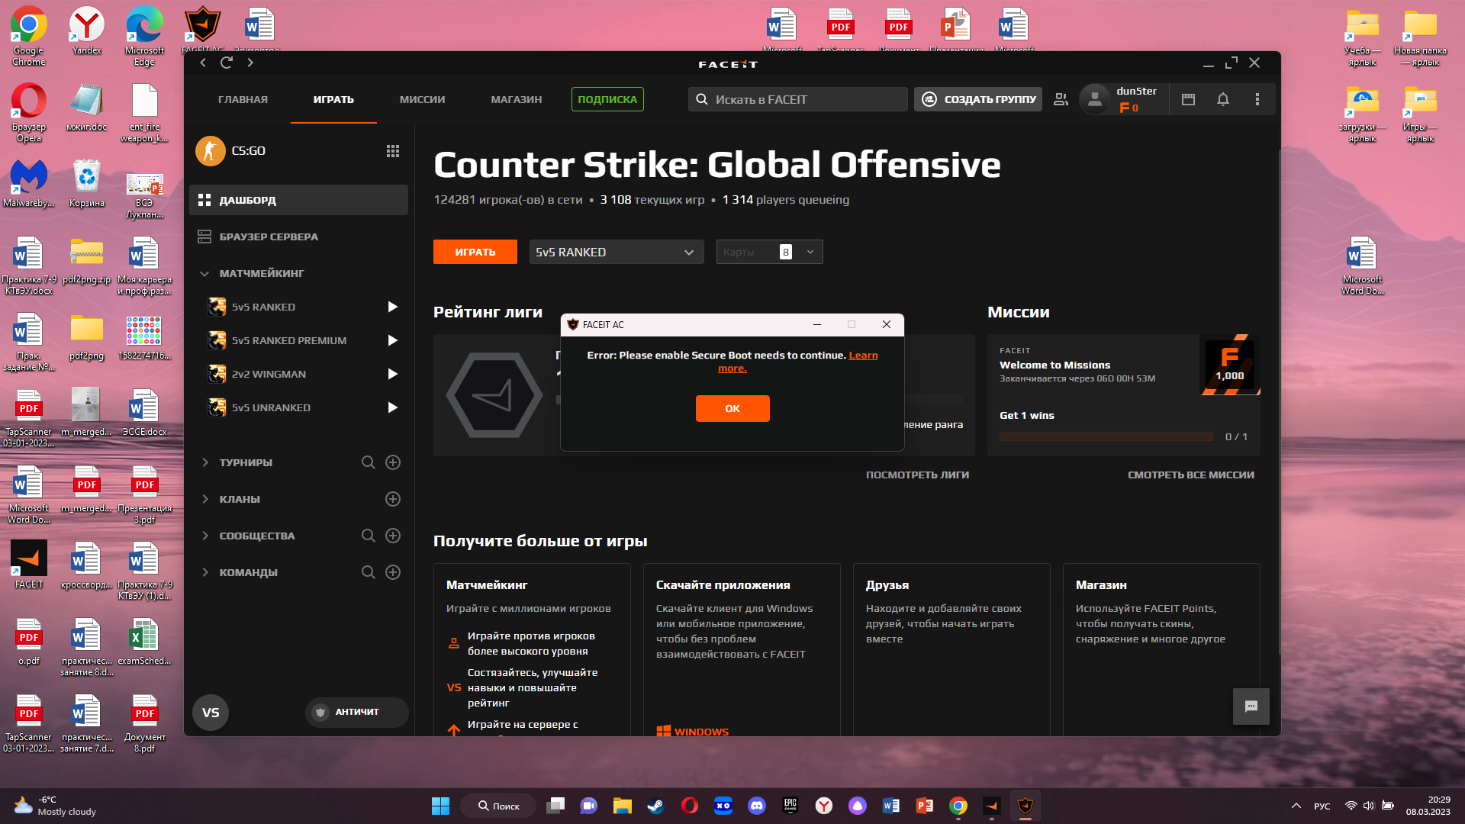The width and height of the screenshot is (1465, 824).
Task: Click the user avatar next to dun5ter
Action: 1095,99
